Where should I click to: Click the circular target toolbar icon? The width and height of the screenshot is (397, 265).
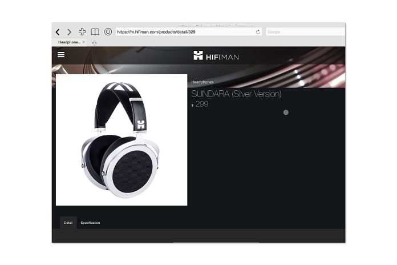(x=108, y=32)
